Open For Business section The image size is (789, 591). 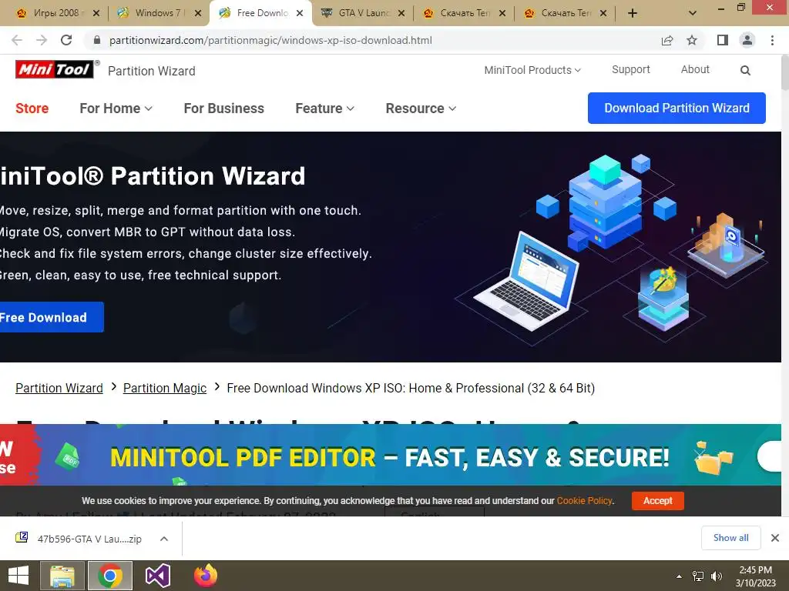223,108
